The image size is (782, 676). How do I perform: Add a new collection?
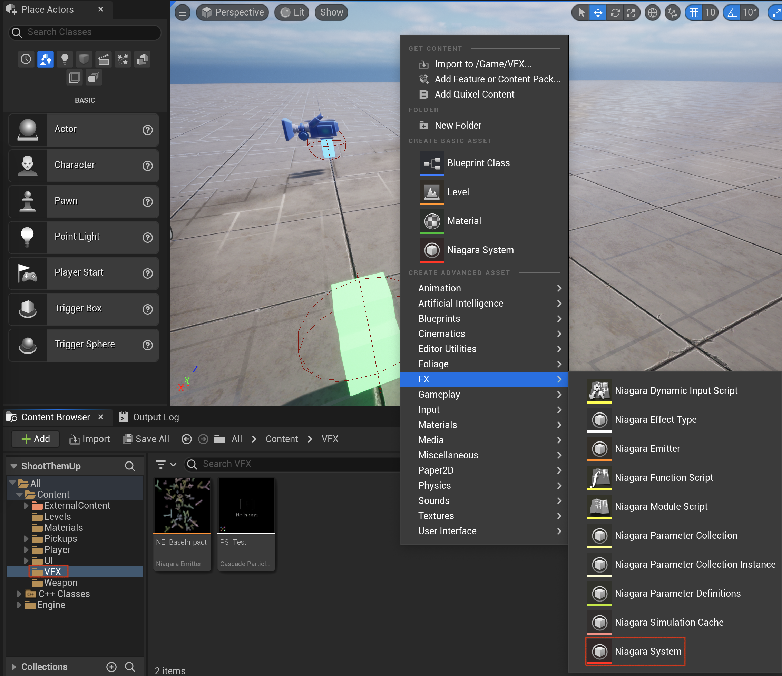111,667
